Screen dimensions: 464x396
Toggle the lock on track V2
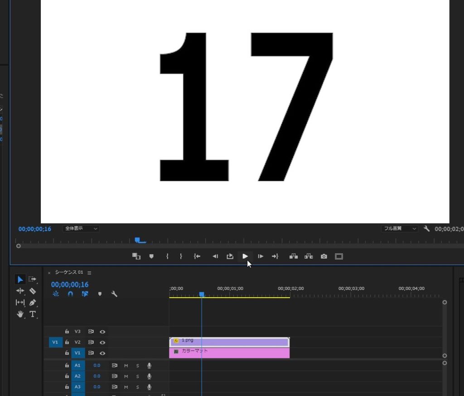coord(67,343)
